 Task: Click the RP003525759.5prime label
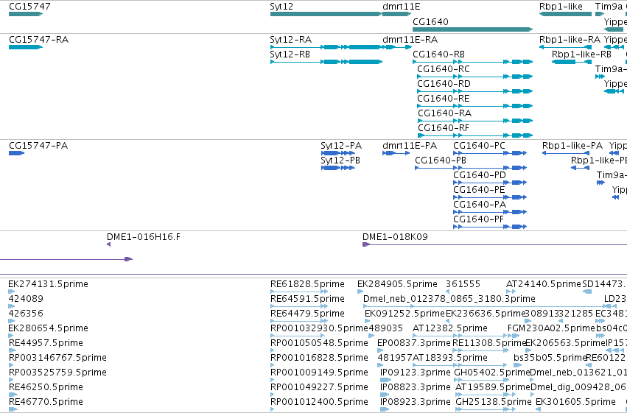57,373
